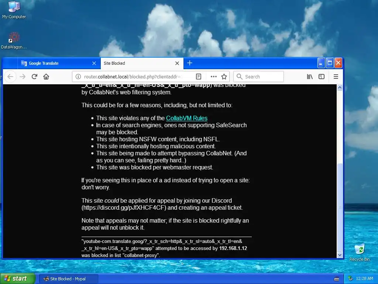Open the Library panel icon
Image resolution: width=378 pixels, height=284 pixels.
[310, 77]
